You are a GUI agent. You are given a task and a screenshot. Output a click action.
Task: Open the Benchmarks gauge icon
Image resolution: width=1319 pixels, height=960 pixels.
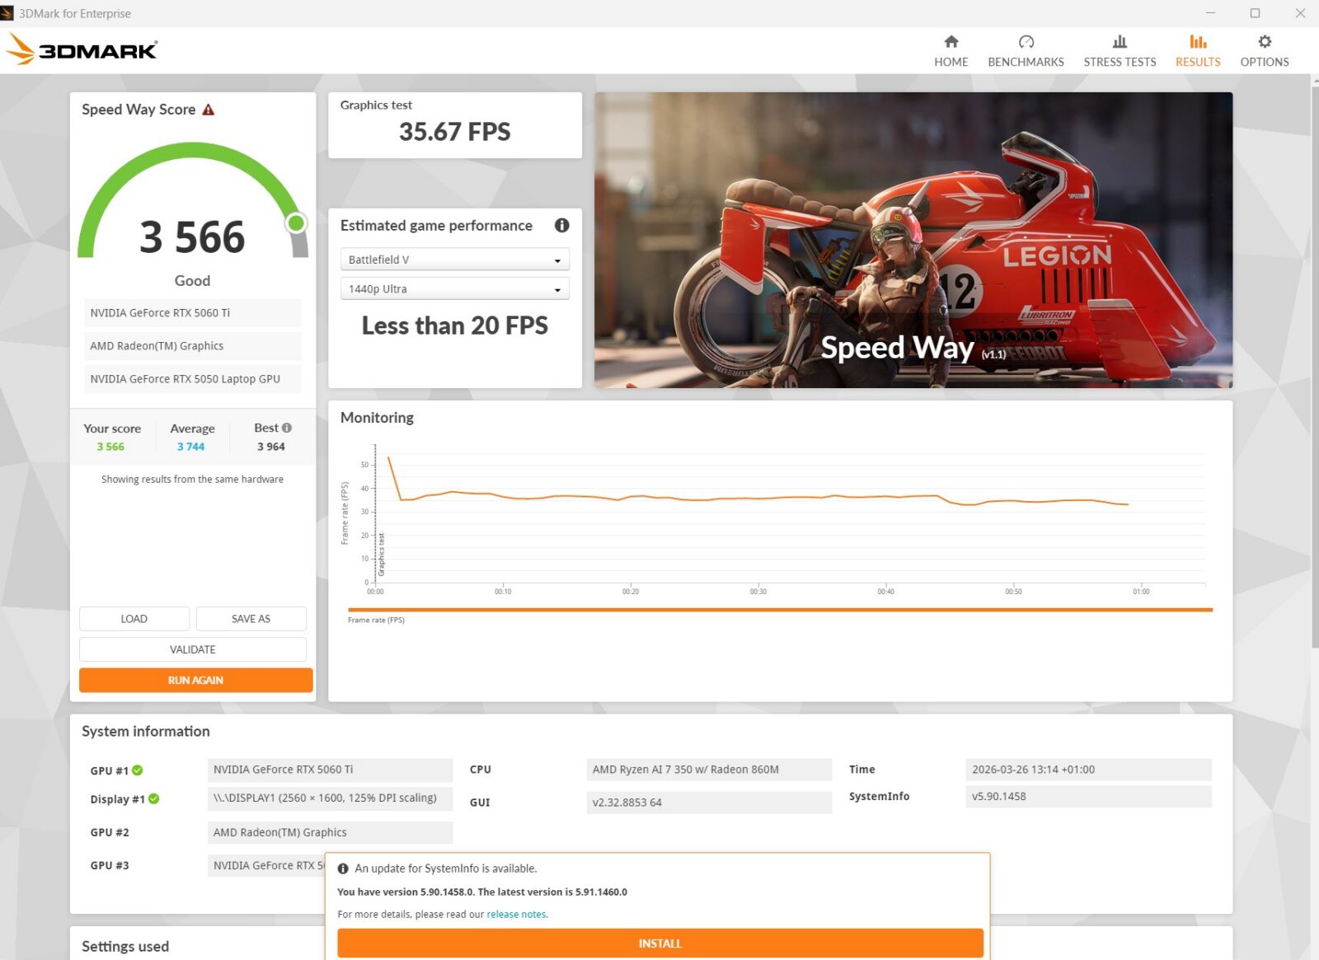[x=1026, y=42]
